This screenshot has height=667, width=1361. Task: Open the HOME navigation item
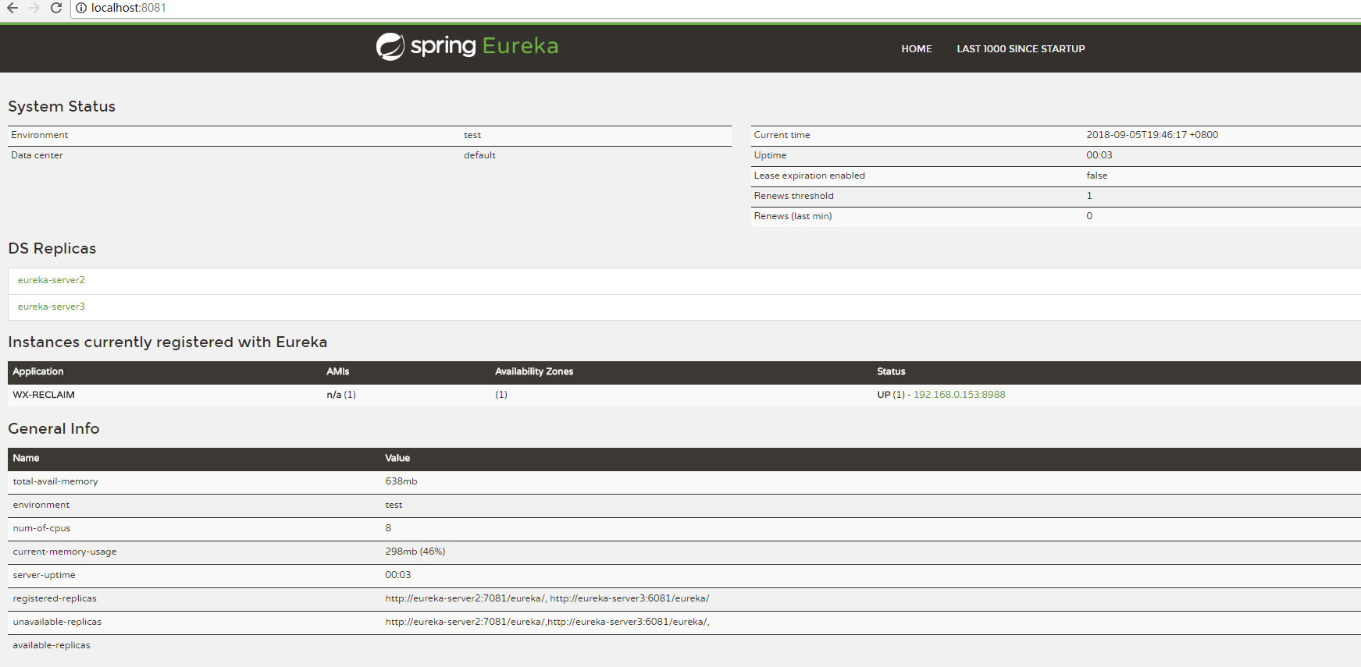click(916, 48)
